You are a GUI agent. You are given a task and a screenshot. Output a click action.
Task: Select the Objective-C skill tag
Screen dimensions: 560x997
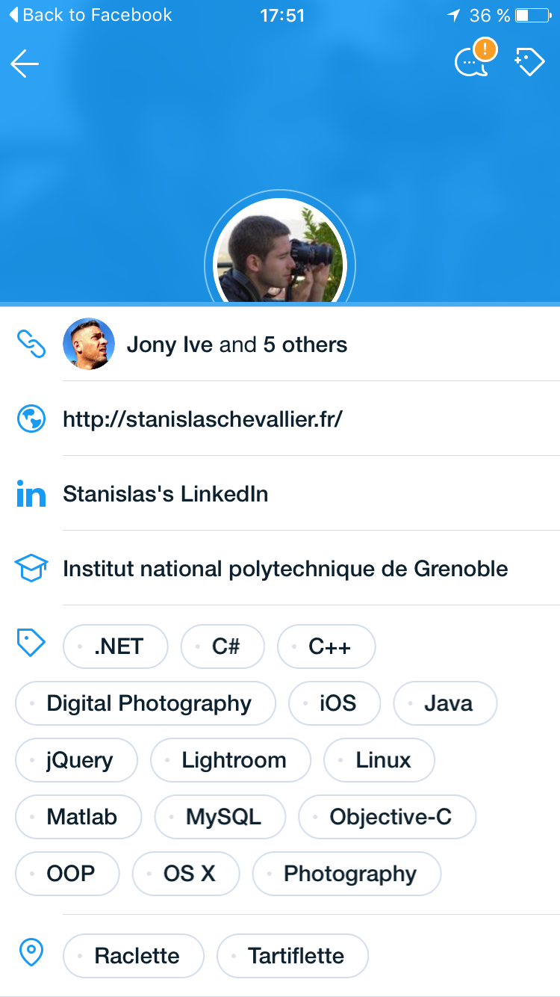tap(387, 817)
